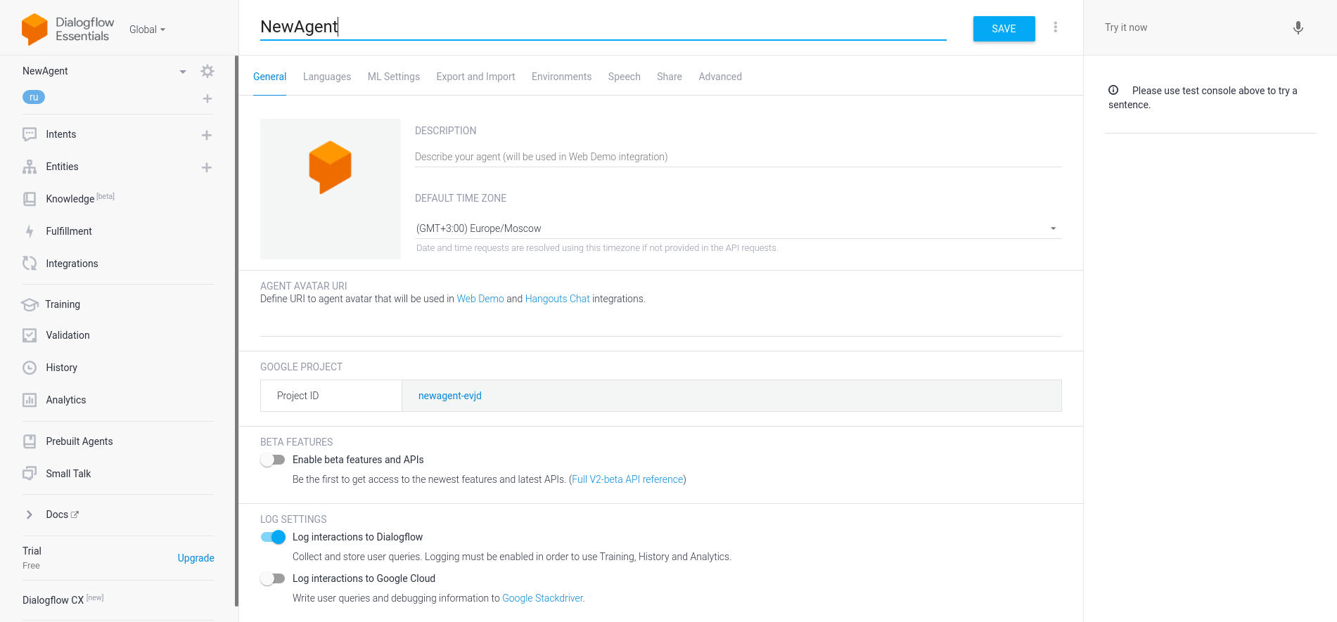Go to the Environments tab
Viewport: 1337px width, 622px height.
[x=561, y=77]
